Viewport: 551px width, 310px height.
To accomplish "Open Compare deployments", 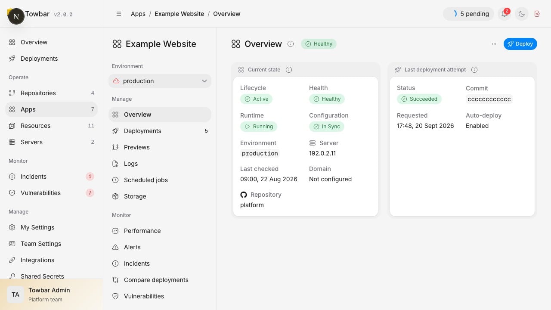I will [x=160, y=280].
